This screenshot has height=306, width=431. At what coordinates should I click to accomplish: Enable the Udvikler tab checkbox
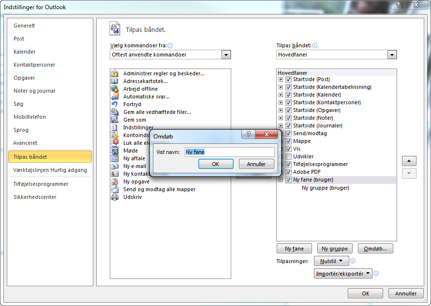[x=288, y=156]
